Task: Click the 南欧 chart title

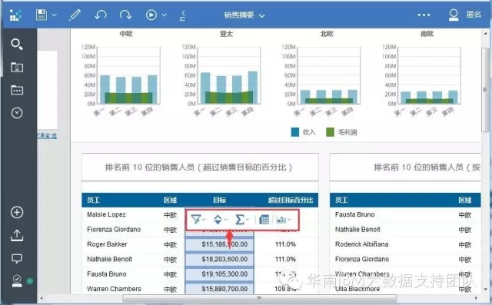Action: point(427,34)
